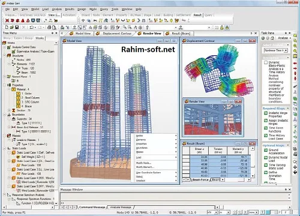This screenshot has height=216, width=300.
Task: Select the Analysis Message tab
Action: pos(121,207)
